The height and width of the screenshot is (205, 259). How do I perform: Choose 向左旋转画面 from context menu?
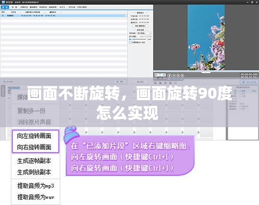(34, 136)
